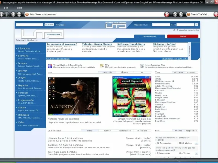
Task: Click the Visual Habitat G Inmobiliaria icon
Action: [x=50, y=66]
